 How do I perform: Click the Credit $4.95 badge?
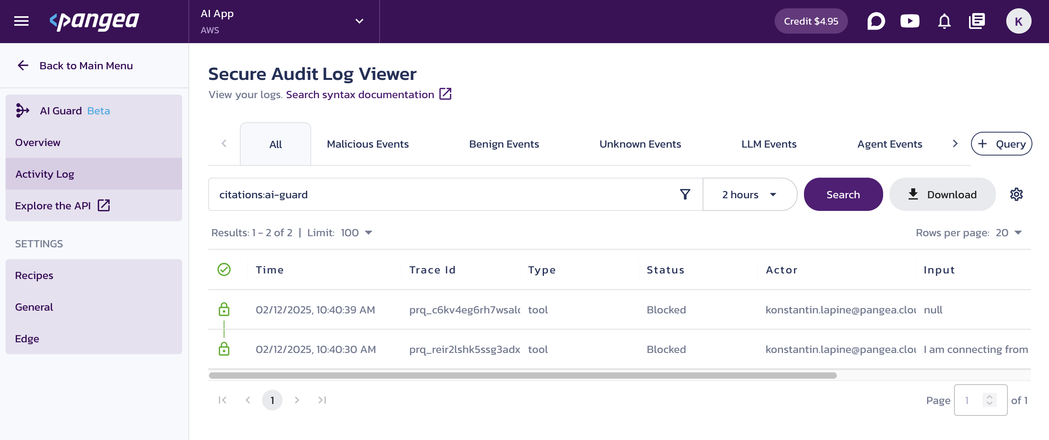click(810, 21)
